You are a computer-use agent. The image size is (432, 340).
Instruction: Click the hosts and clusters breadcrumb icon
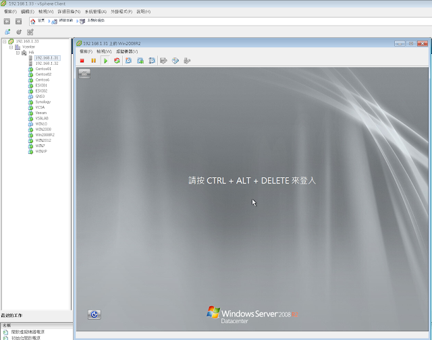point(82,21)
